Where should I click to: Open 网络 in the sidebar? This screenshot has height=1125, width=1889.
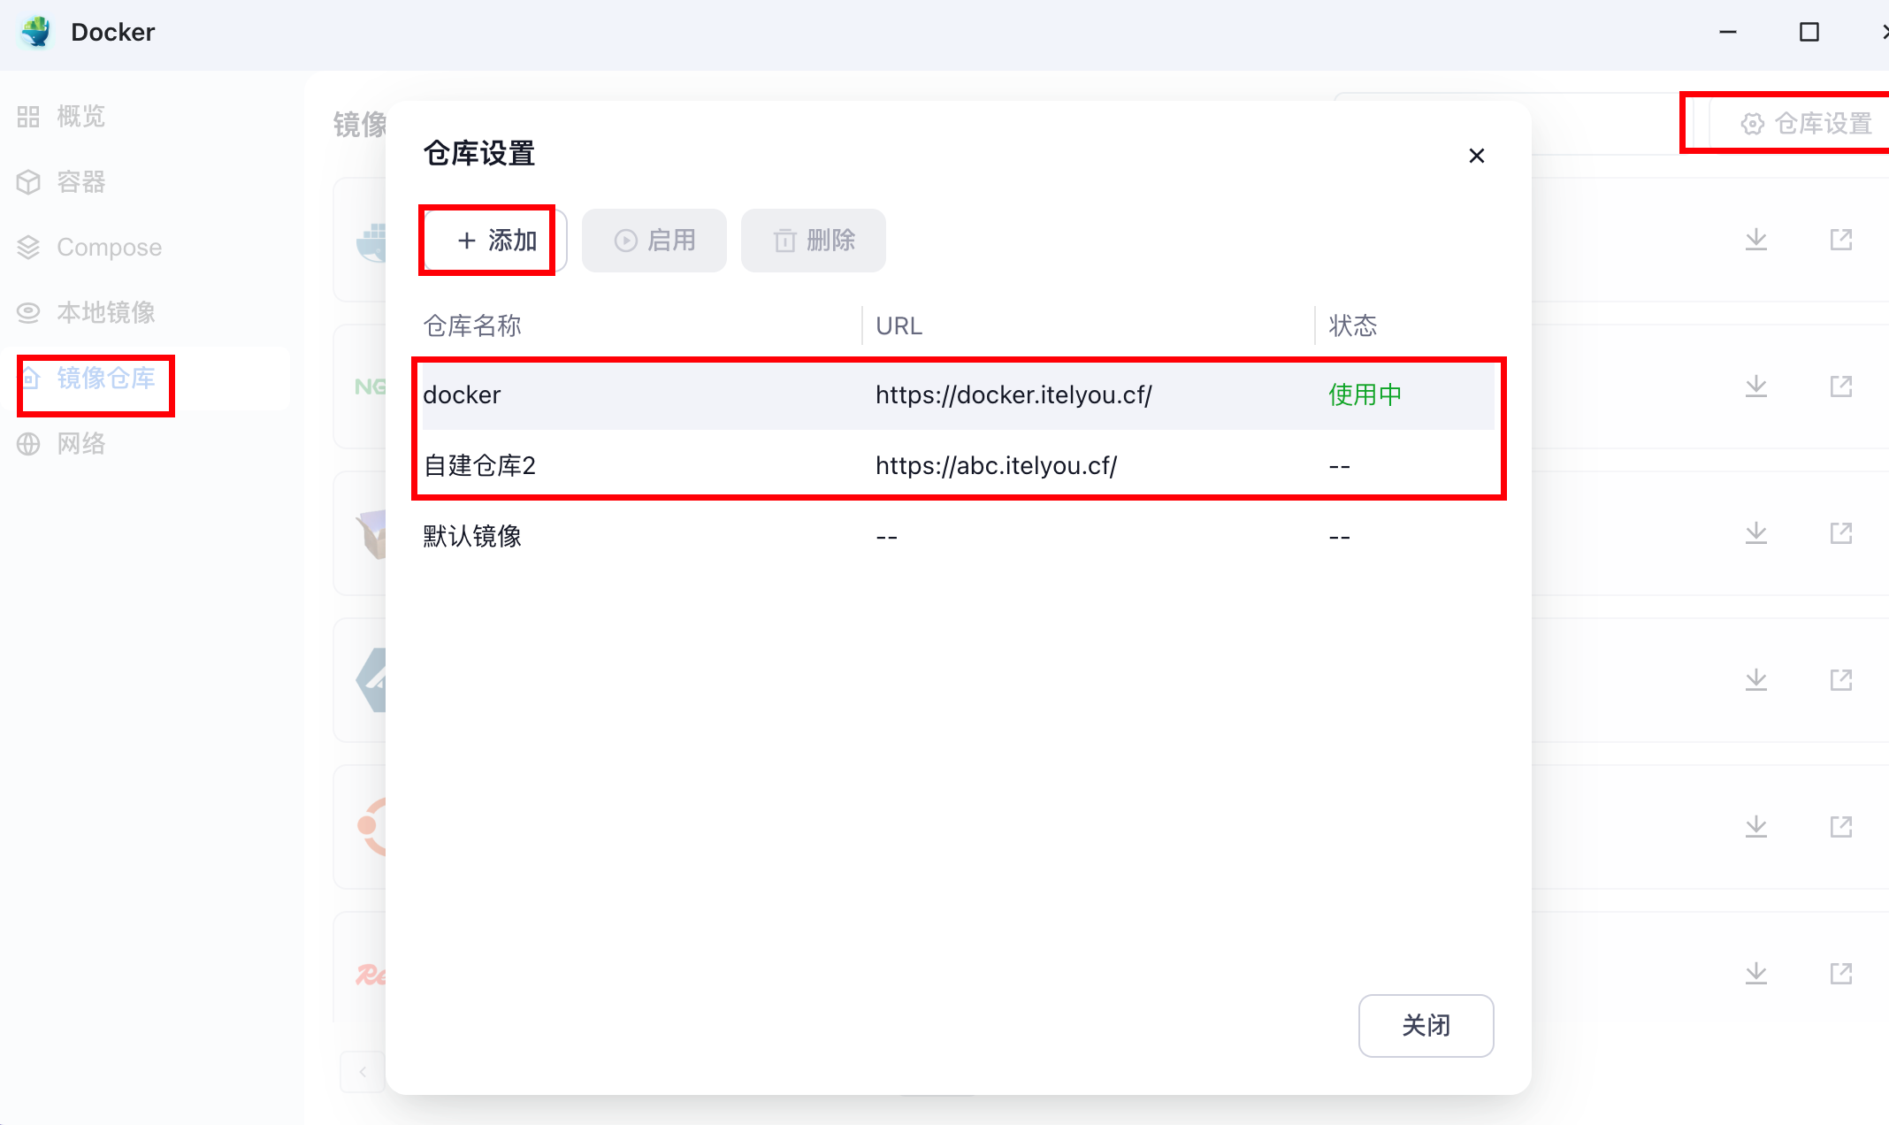(x=146, y=444)
